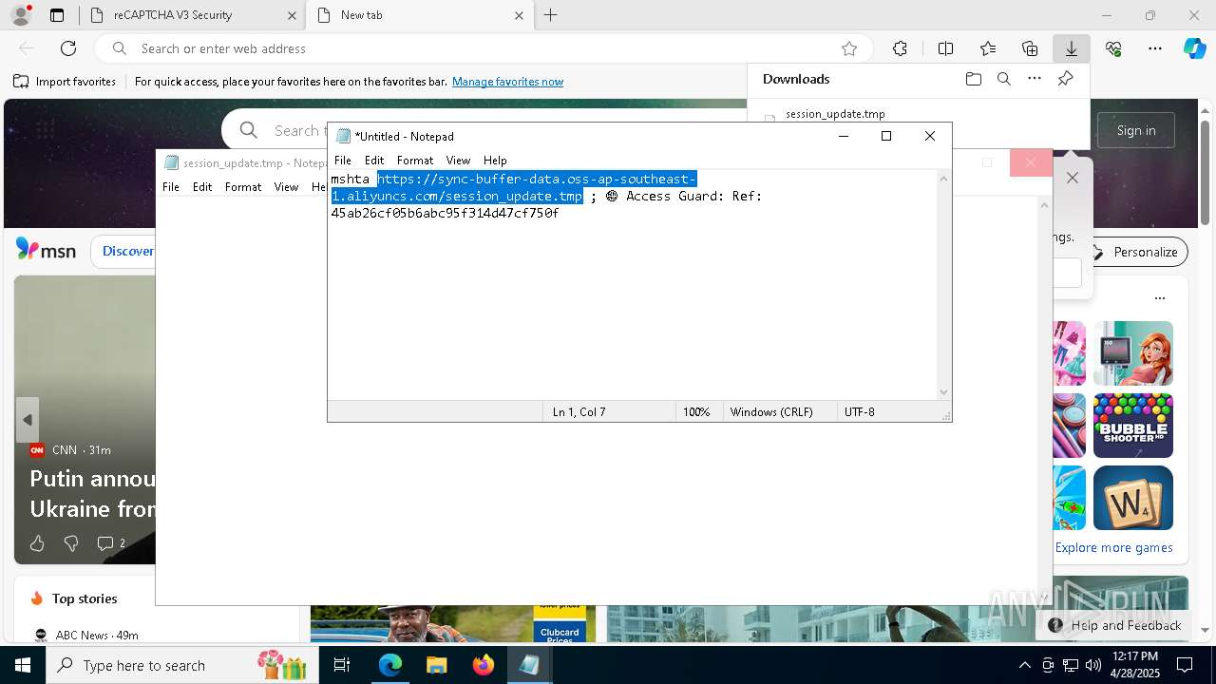
Task: Open Format menu in Untitled Notepad
Action: (415, 161)
